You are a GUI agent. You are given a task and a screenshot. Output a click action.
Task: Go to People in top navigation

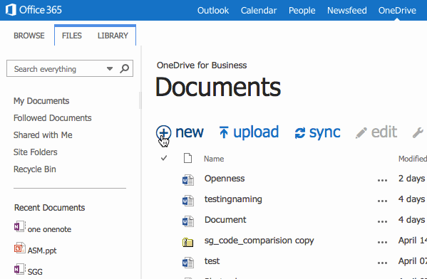302,11
